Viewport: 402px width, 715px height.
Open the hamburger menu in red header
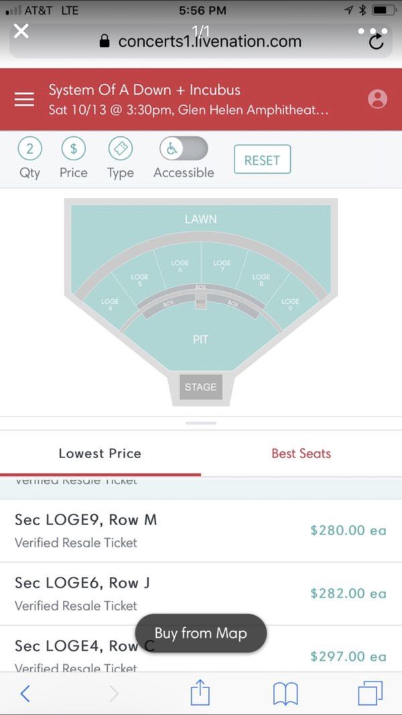click(24, 99)
